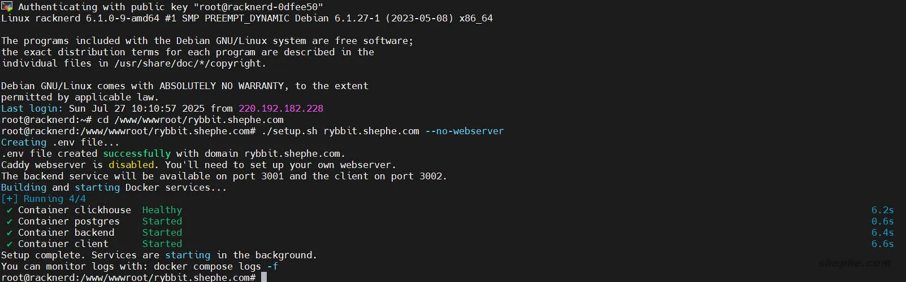Click the yellow 'disabled' word in Caddy line
Screen dimensions: 906x282
coord(131,165)
